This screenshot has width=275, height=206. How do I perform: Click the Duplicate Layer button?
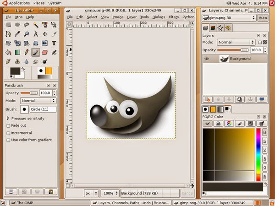(x=240, y=99)
